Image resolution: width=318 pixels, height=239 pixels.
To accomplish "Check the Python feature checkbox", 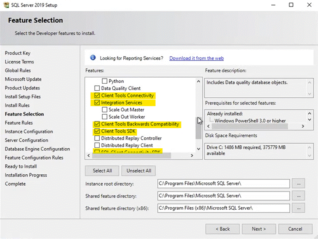I will 104,81.
